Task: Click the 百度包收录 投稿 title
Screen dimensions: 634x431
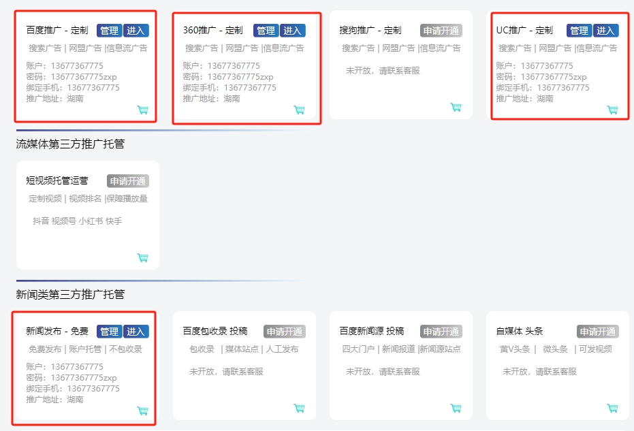Action: [215, 331]
